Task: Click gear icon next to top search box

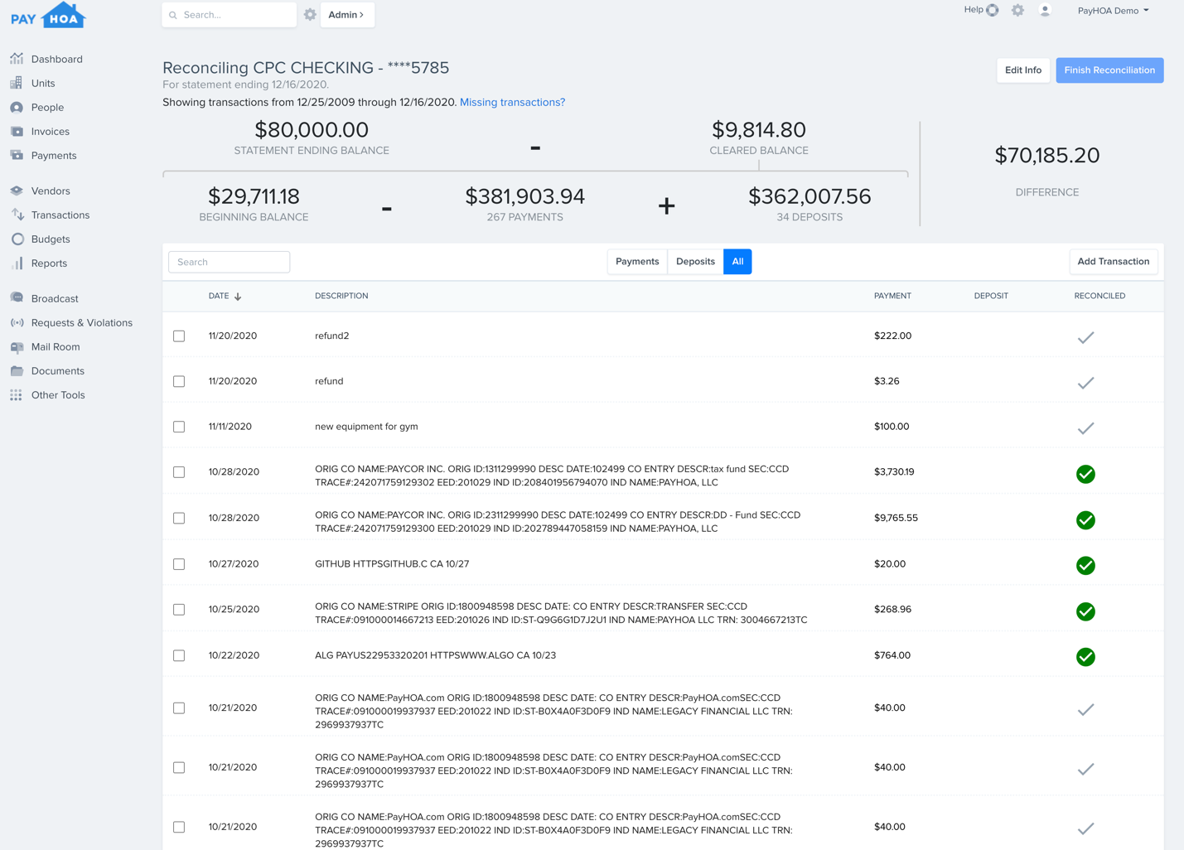Action: tap(310, 15)
